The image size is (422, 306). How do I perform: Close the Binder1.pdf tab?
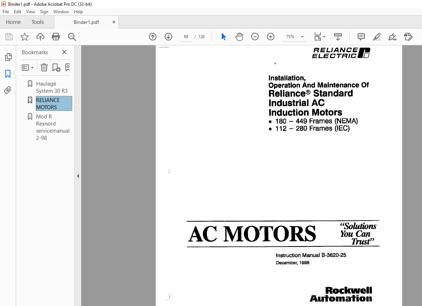(x=114, y=22)
